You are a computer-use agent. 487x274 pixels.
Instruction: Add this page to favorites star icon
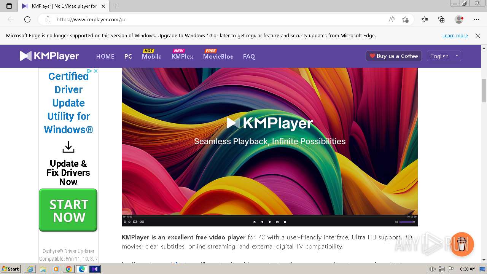point(405,19)
